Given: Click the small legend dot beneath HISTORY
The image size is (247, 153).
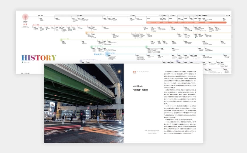Looking at the screenshot, I should tap(22, 62).
